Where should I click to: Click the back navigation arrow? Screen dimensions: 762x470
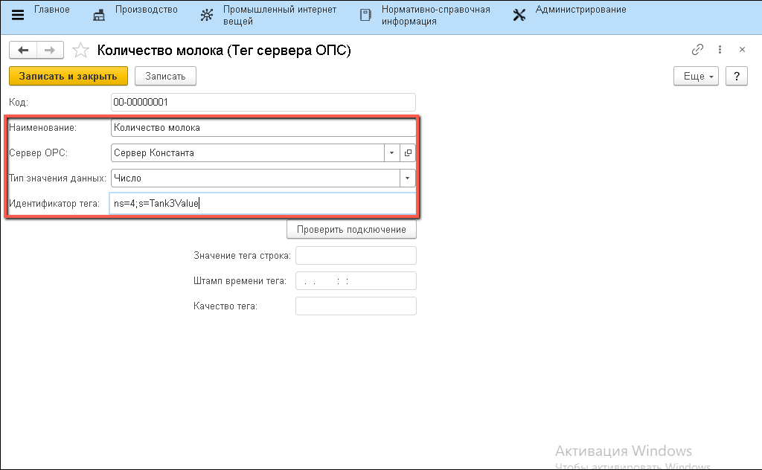click(x=23, y=50)
